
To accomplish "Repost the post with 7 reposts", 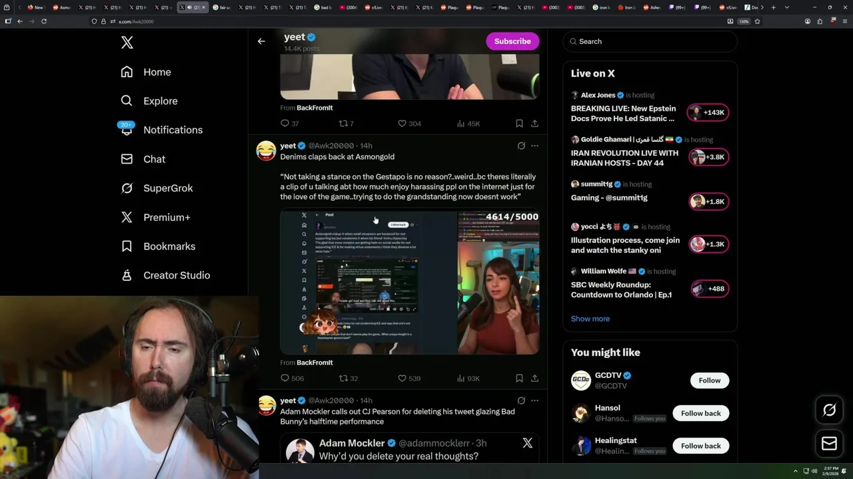I will click(347, 124).
